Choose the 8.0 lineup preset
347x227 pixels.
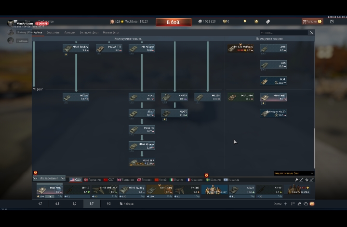(x=74, y=203)
